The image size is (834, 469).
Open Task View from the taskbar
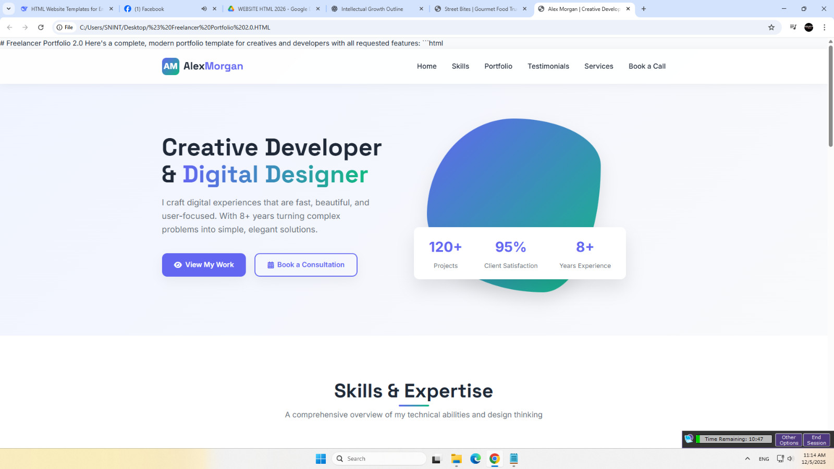click(436, 459)
